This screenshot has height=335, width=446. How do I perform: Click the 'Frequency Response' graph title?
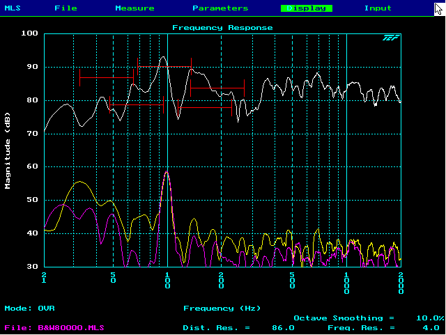tap(222, 28)
